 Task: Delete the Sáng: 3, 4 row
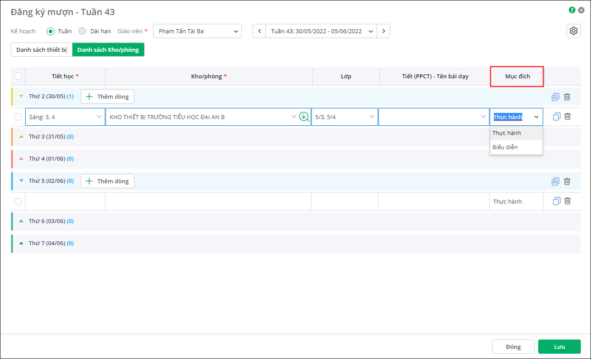click(x=567, y=116)
